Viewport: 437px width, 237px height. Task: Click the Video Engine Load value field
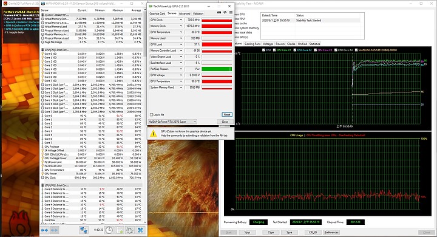coord(192,57)
